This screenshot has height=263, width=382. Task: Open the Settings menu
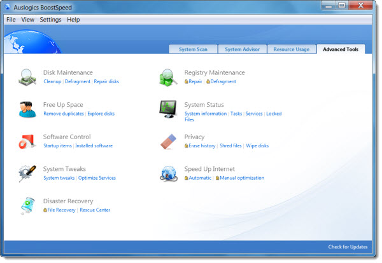(x=50, y=20)
